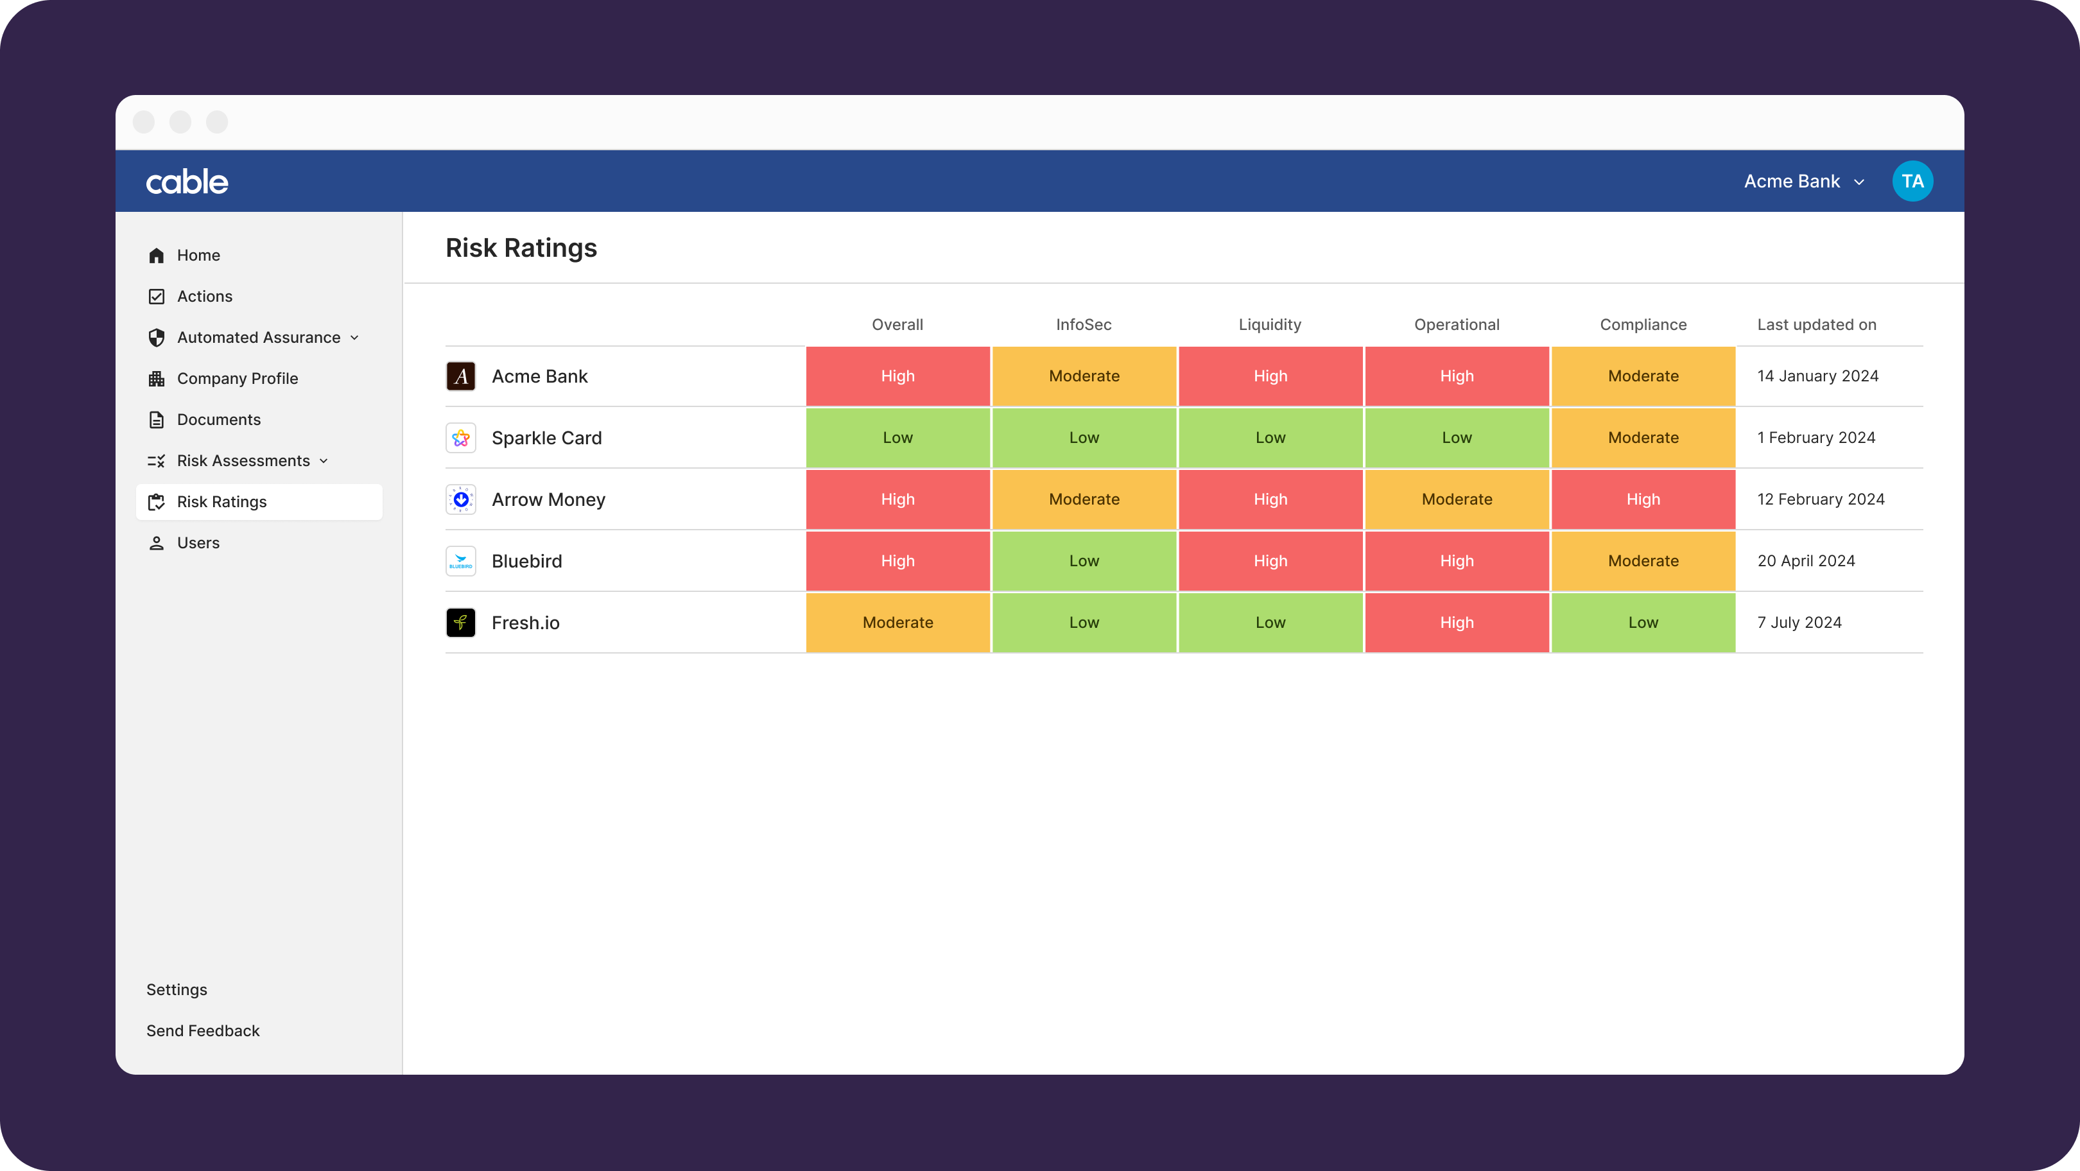
Task: Click the cable logo in header
Action: [187, 182]
